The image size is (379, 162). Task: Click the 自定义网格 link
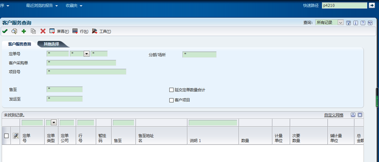(333, 115)
